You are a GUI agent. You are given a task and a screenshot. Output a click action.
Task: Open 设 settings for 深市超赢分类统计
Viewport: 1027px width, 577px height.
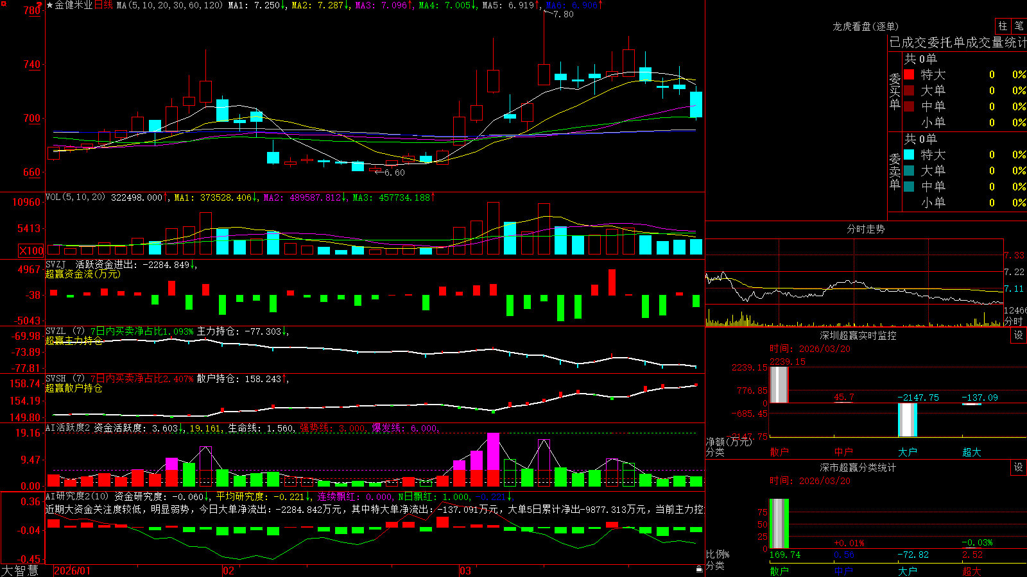point(1019,468)
